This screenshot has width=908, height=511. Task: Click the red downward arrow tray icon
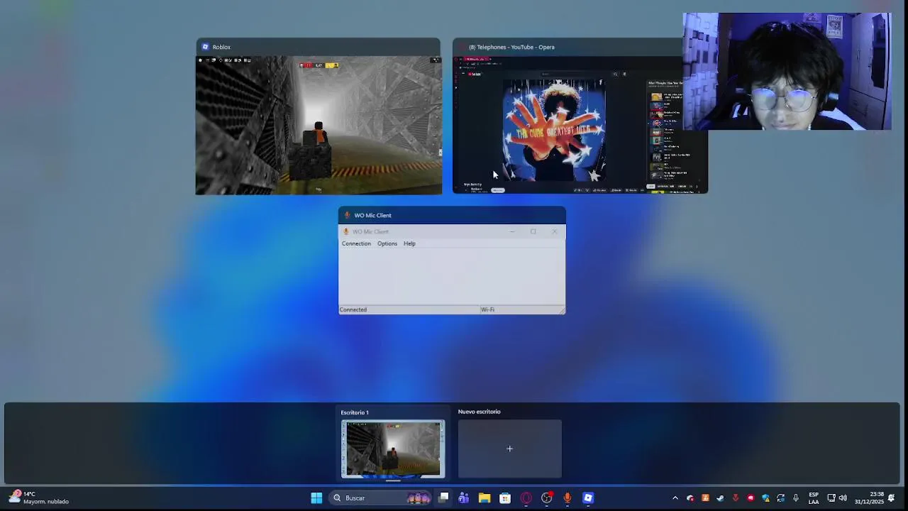click(736, 498)
